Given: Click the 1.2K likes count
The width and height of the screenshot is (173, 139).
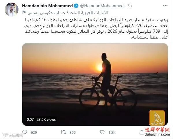Looking at the screenshot, I should click(112, 132).
